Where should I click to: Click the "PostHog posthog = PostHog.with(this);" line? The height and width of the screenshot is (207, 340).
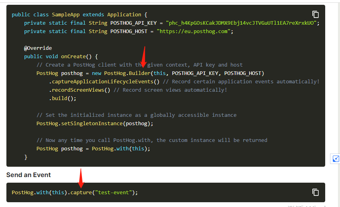[93, 149]
